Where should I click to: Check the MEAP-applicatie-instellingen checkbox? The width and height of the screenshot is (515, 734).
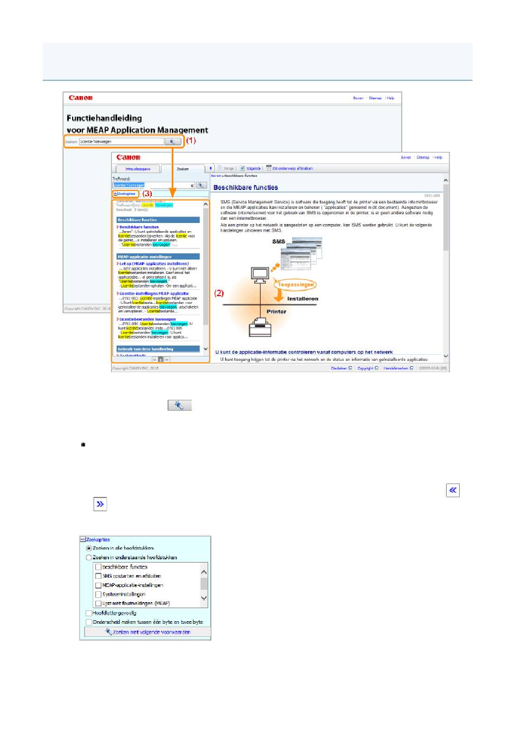coord(98,585)
